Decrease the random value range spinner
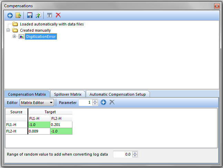 pos(135,156)
